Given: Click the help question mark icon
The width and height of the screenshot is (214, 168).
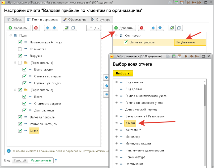Looking at the screenshot, I should coord(56,161).
